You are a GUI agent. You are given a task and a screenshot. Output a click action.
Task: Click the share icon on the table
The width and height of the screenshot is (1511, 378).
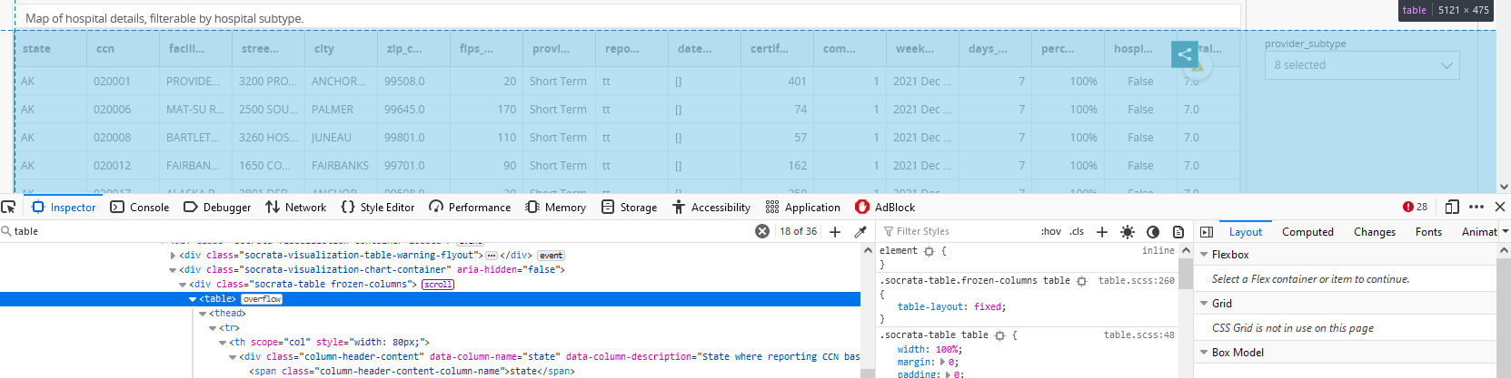click(x=1184, y=54)
